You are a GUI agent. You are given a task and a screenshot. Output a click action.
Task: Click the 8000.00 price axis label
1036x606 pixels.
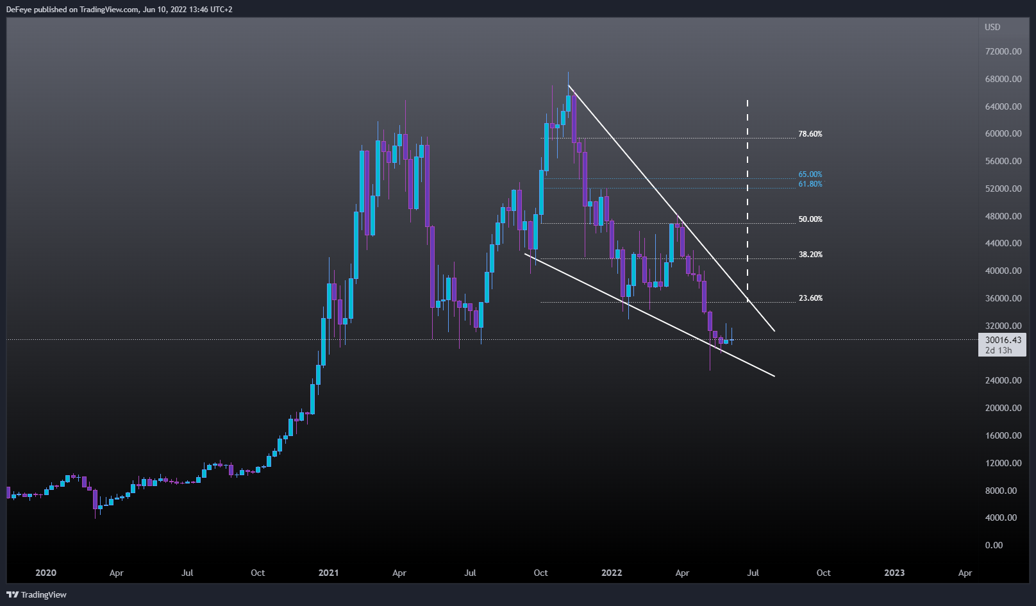tap(1001, 491)
